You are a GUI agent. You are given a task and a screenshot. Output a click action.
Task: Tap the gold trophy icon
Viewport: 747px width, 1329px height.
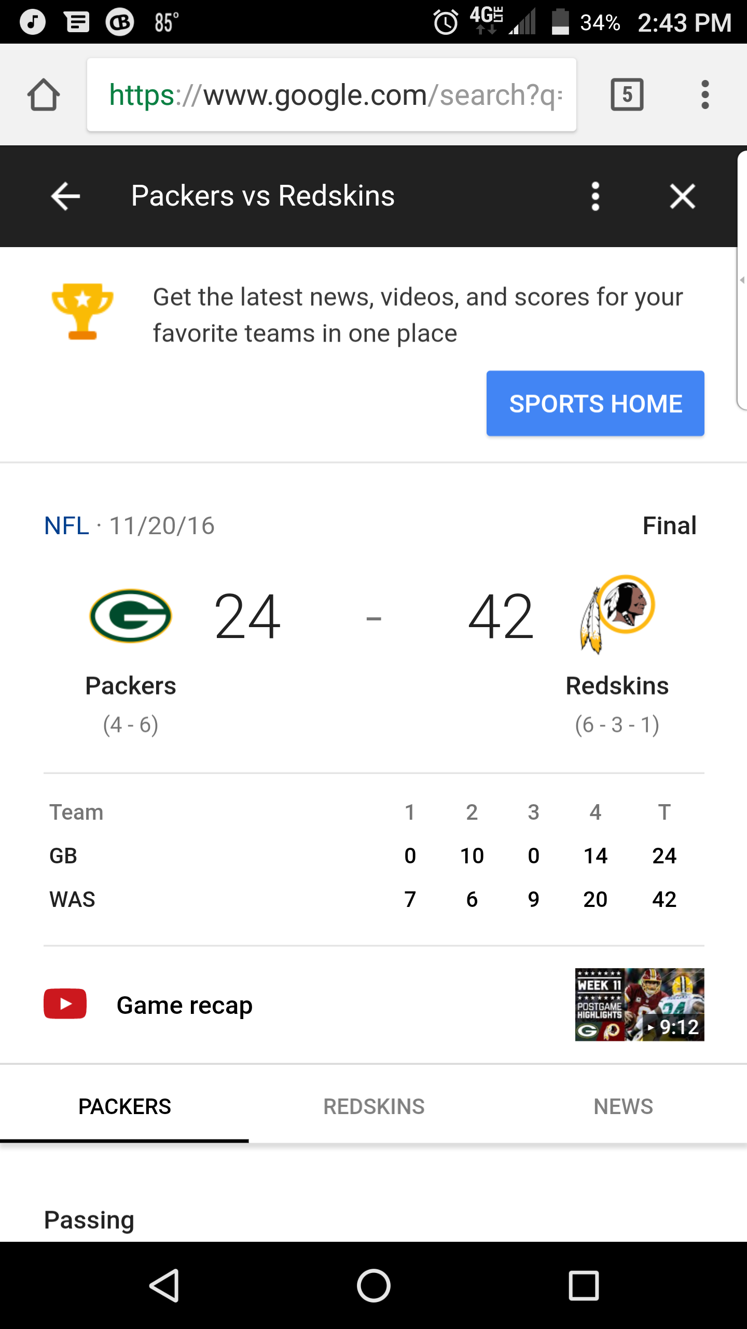point(82,311)
